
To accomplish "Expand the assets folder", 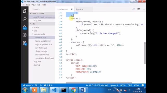I will coord(36,27).
